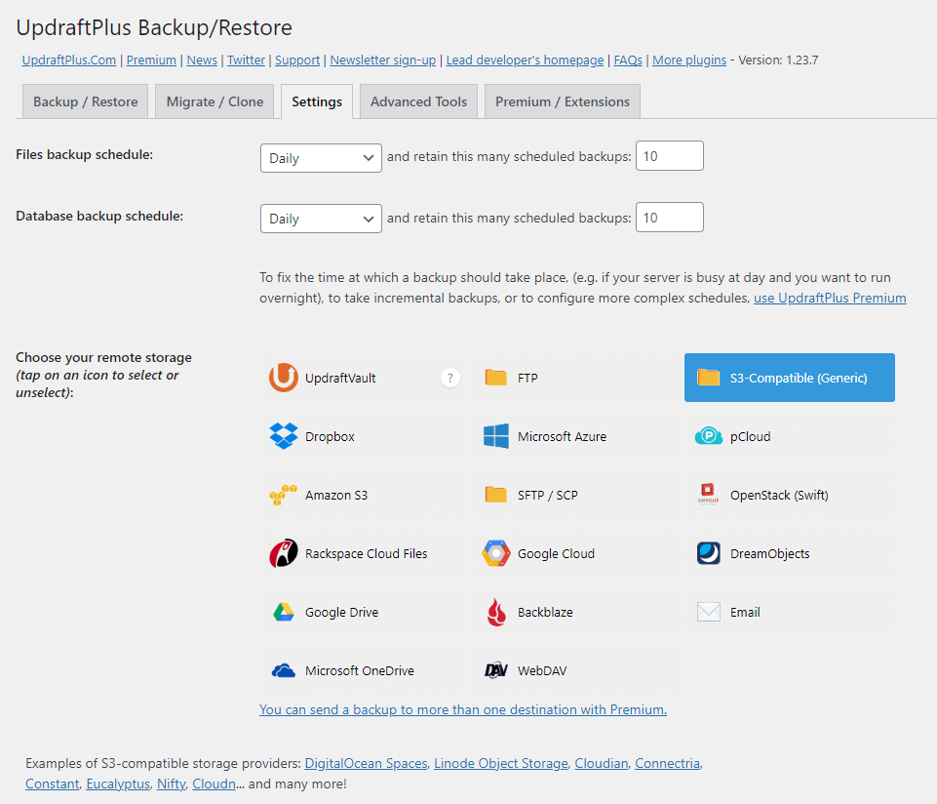Open the UpdraftVault question mark help
The width and height of the screenshot is (937, 804).
pyautogui.click(x=450, y=378)
